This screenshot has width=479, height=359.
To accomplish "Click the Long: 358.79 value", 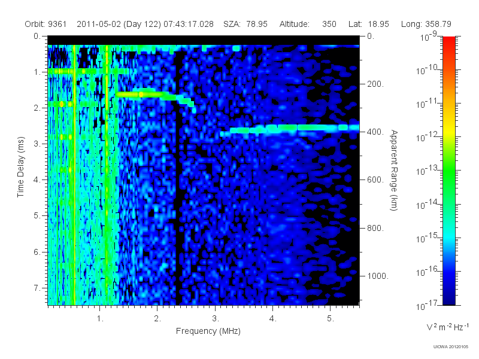I will click(426, 24).
